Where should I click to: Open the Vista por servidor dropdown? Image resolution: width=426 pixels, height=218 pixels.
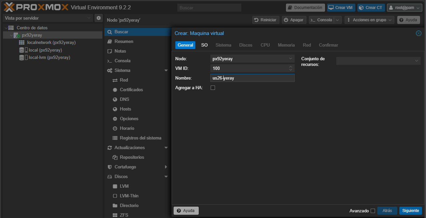coord(48,18)
